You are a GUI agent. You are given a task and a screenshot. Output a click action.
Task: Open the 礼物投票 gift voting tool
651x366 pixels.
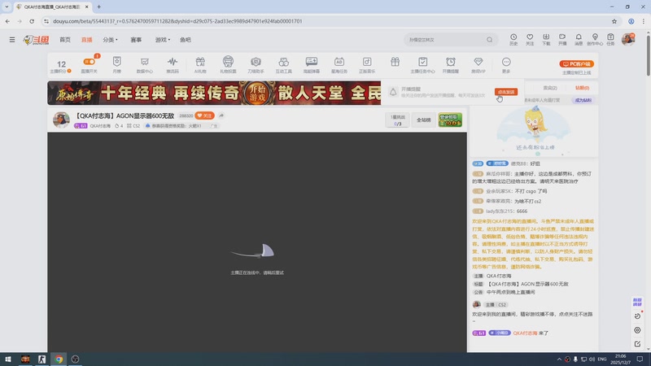coord(228,65)
